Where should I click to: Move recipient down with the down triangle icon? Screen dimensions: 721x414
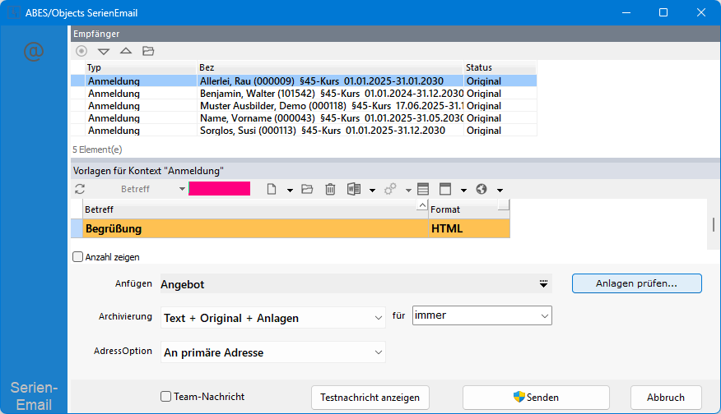104,51
